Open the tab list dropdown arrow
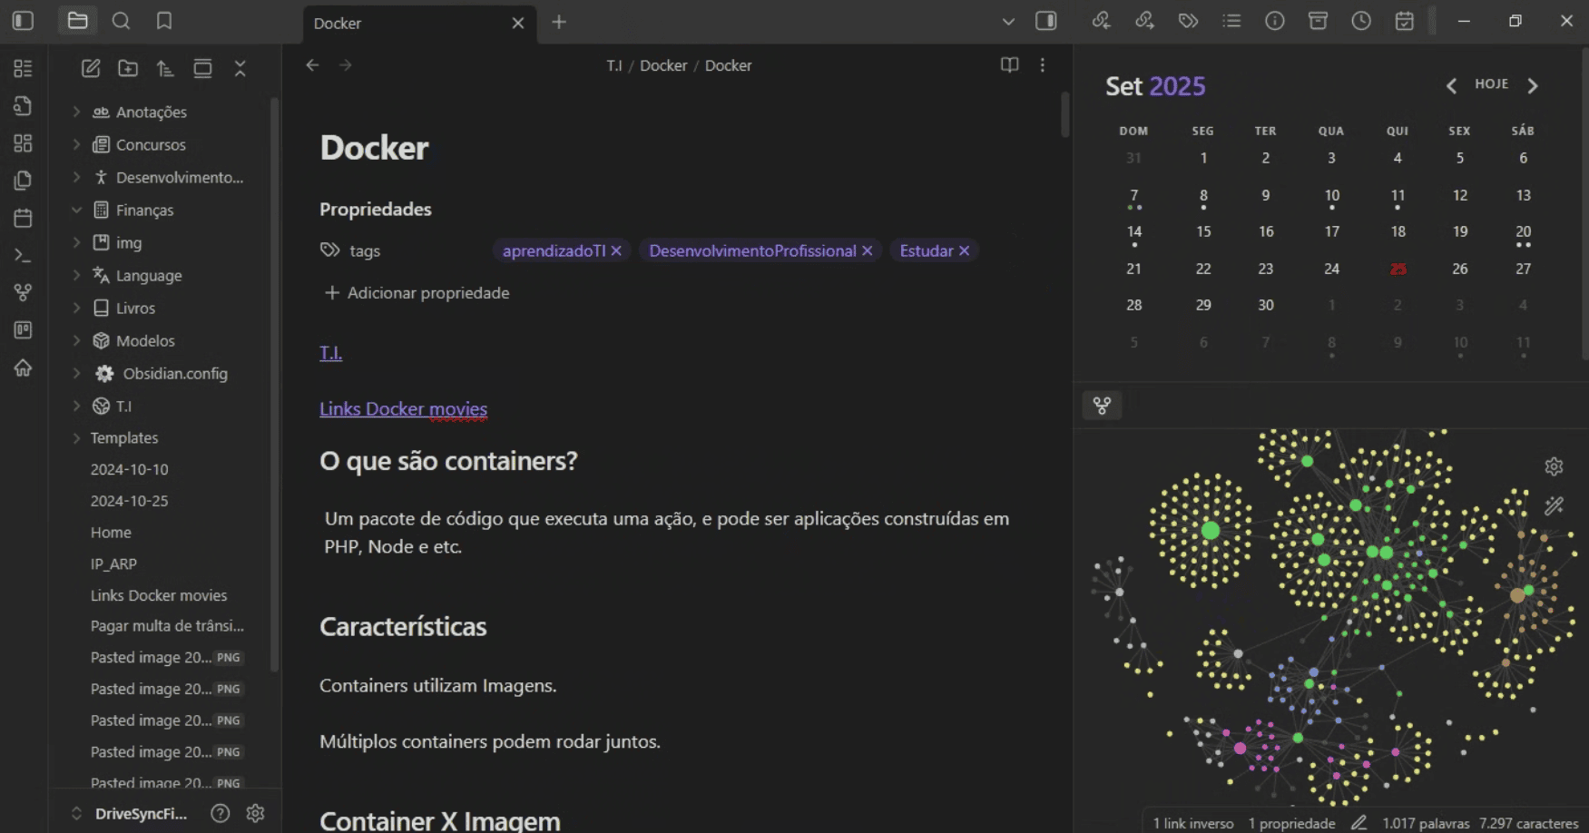Image resolution: width=1589 pixels, height=833 pixels. coord(1008,22)
